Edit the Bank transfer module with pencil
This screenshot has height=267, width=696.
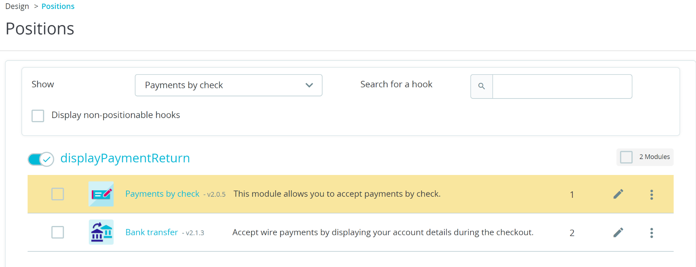[x=618, y=233]
